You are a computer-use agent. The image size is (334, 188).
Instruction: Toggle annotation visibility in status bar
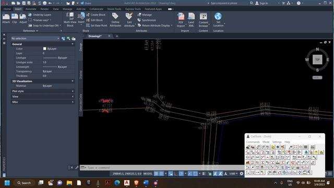[x=215, y=174]
